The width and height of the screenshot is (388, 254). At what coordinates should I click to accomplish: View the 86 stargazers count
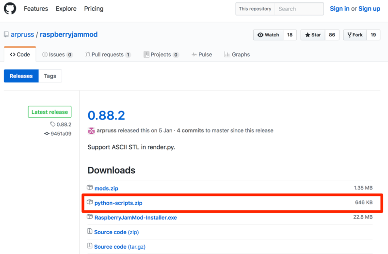point(332,35)
